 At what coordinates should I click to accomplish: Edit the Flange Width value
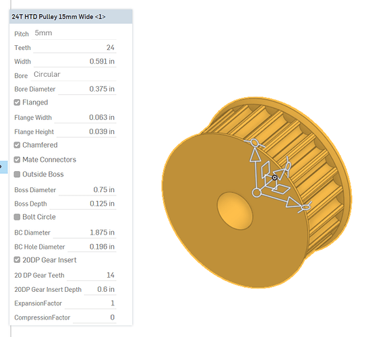(85, 117)
